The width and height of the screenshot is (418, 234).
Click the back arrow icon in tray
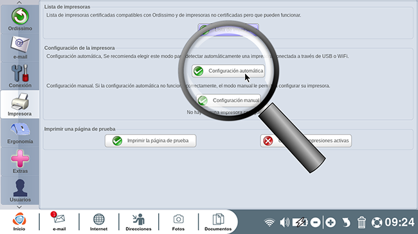tap(346, 222)
